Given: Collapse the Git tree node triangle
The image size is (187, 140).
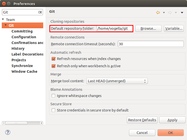Looking at the screenshot, I should 5,25.
